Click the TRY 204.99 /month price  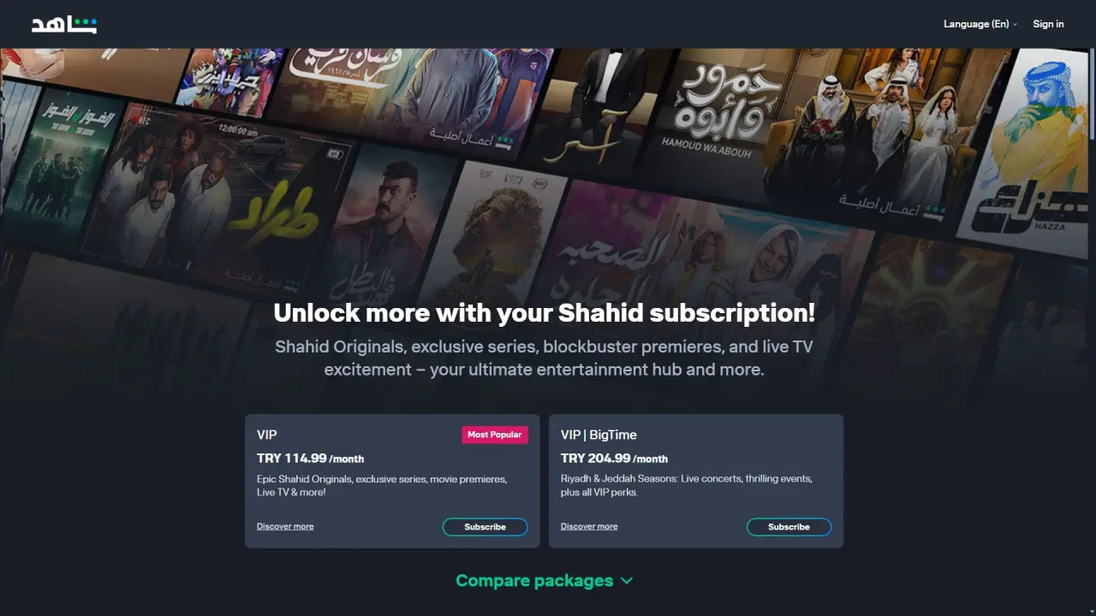tap(614, 459)
